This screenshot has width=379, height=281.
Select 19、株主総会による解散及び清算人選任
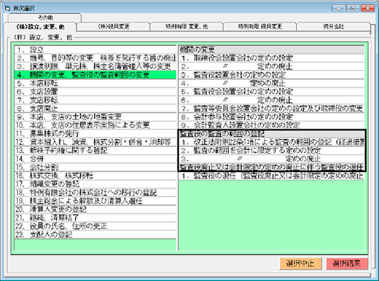coord(95,201)
